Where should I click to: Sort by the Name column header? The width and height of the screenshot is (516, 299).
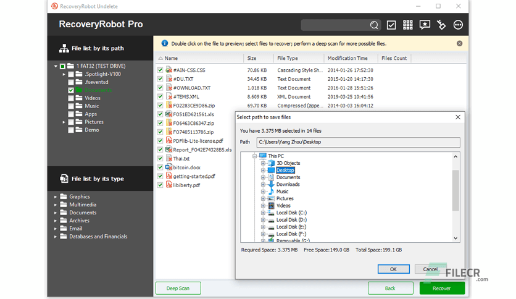200,58
